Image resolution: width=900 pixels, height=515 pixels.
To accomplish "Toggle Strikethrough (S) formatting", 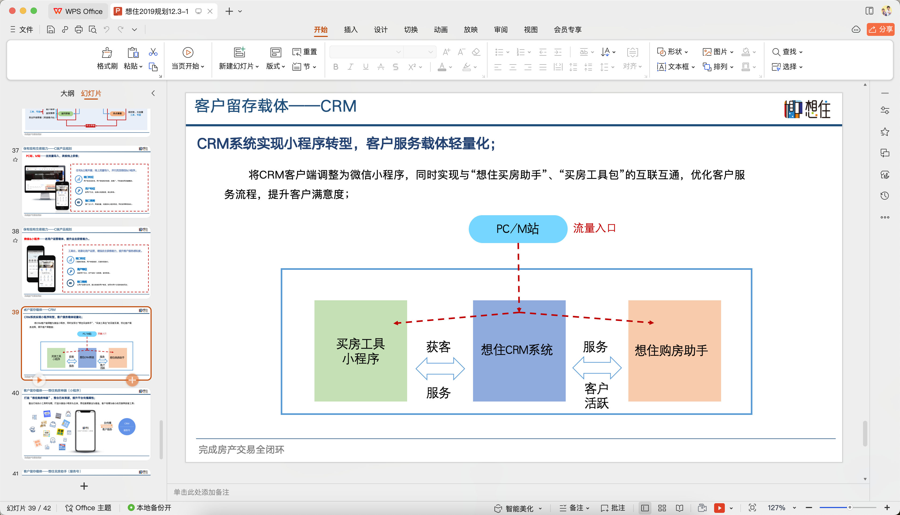I will pos(396,66).
